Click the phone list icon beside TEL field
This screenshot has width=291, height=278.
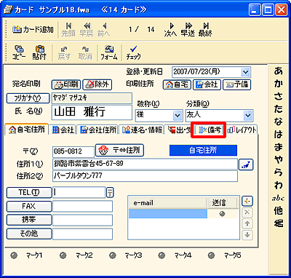pos(110,193)
